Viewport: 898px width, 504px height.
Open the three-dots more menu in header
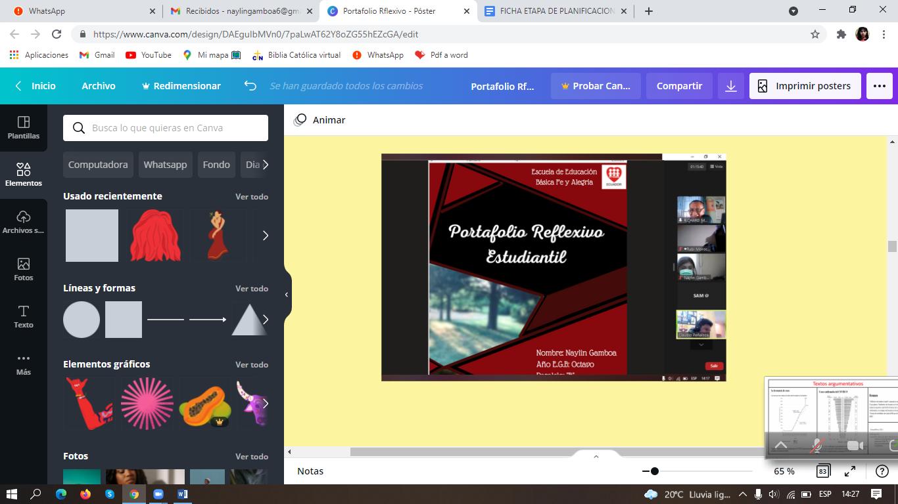pyautogui.click(x=880, y=86)
